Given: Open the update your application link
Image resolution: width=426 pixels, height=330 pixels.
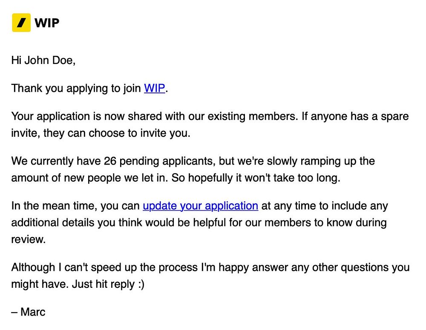Looking at the screenshot, I should coord(201,206).
